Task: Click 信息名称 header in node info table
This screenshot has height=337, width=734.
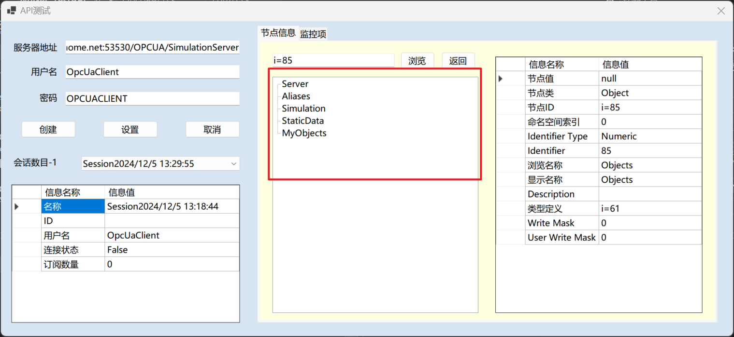Action: [562, 64]
